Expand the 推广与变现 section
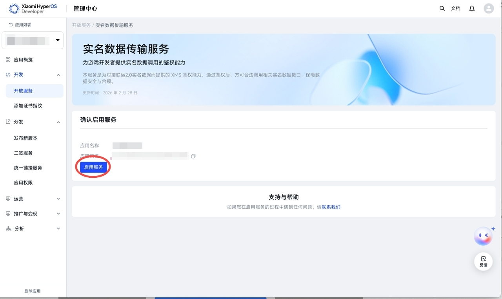 tap(58, 214)
